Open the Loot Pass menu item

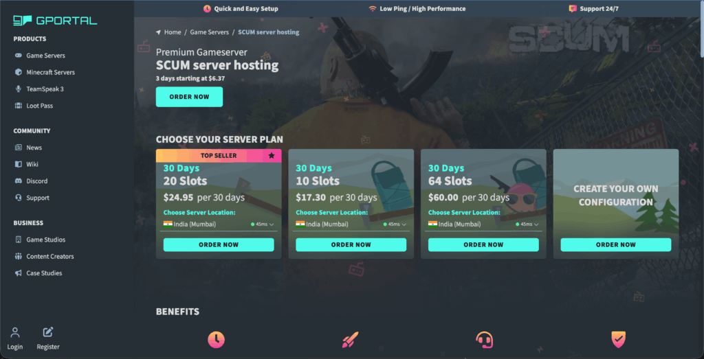click(x=39, y=106)
